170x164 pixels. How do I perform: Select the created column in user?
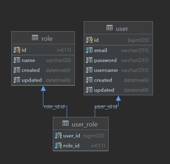(103, 80)
